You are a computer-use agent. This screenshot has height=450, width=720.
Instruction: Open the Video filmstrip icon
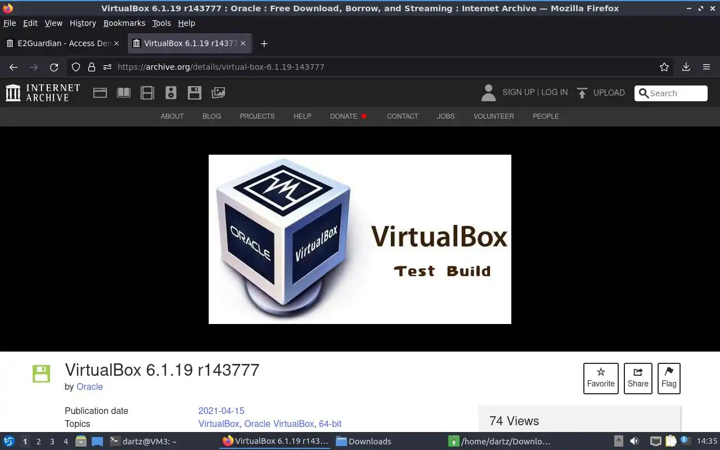pos(147,93)
